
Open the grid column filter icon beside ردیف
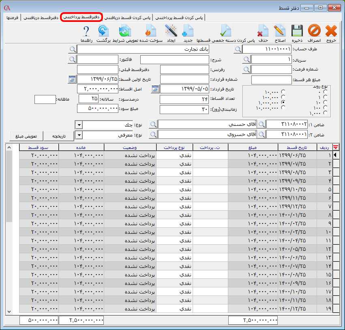click(x=335, y=147)
